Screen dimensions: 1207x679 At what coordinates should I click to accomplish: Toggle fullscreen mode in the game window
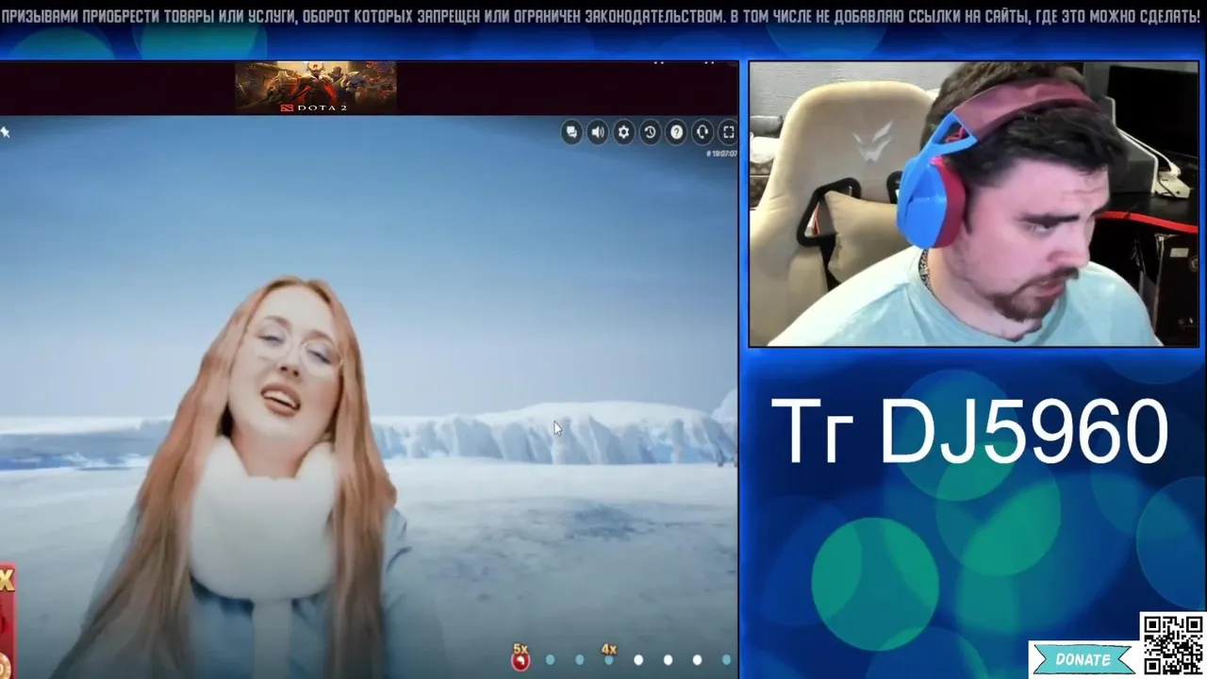tap(728, 133)
